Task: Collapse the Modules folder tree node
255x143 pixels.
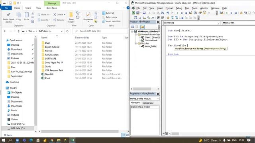Action: click(x=135, y=43)
